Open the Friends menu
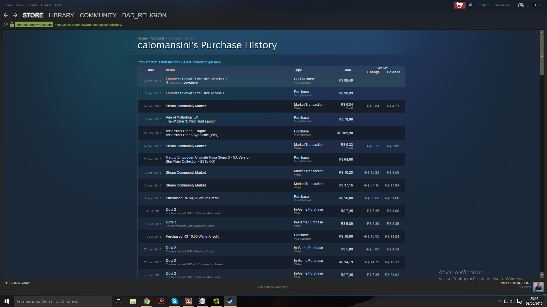 coord(32,5)
